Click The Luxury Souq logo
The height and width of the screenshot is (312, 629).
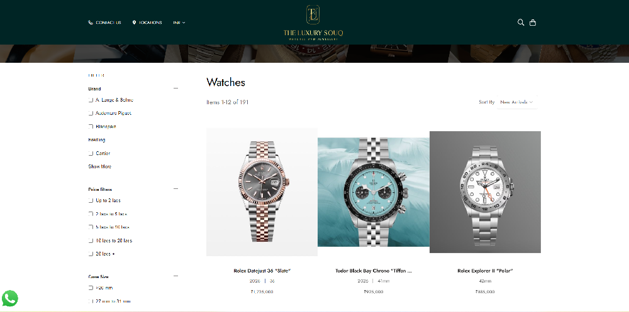pos(313,23)
